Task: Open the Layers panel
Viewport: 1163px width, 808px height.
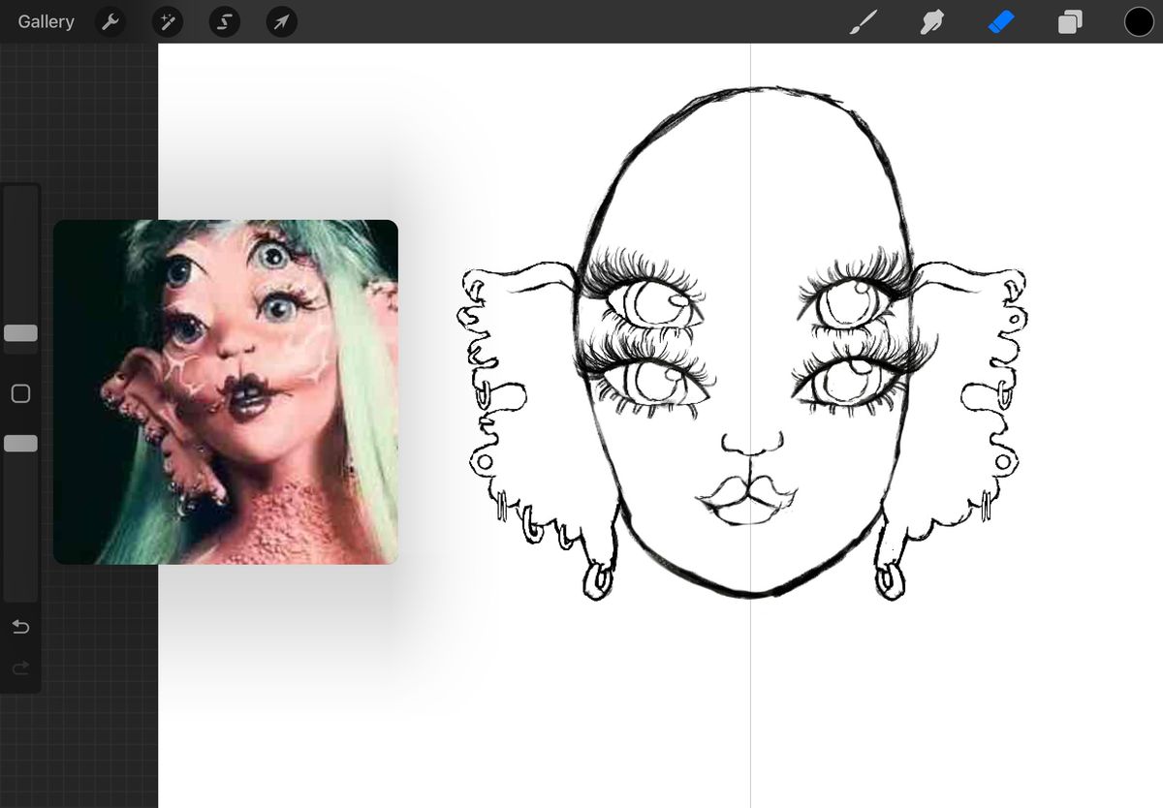Action: pos(1070,21)
